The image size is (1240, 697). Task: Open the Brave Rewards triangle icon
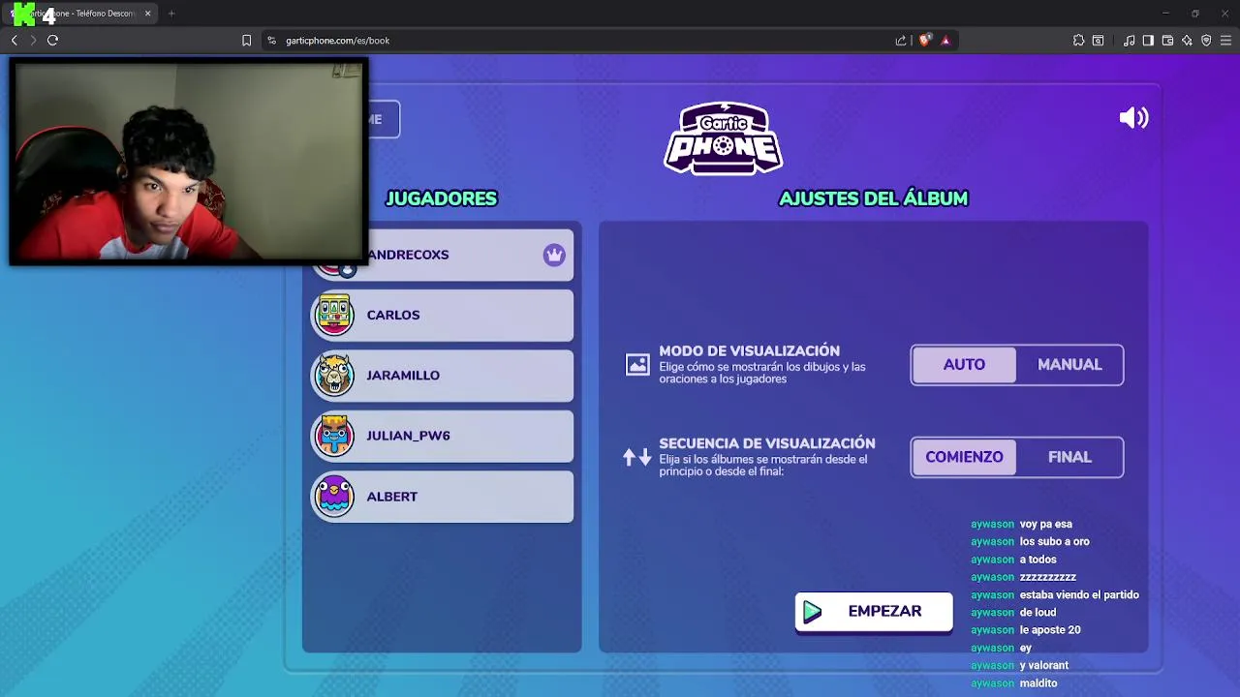945,41
